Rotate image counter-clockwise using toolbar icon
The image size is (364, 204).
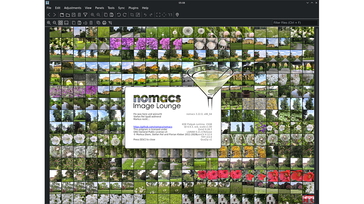pos(119,15)
